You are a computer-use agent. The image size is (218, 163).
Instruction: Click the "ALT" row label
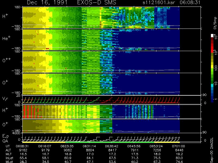coord(8,150)
